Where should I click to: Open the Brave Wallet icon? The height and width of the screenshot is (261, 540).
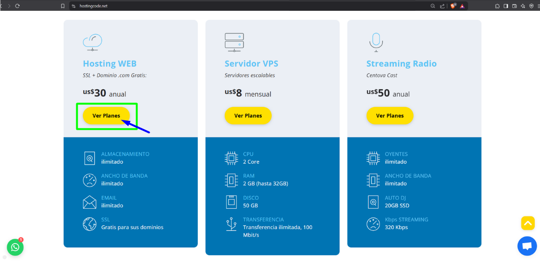pyautogui.click(x=515, y=6)
